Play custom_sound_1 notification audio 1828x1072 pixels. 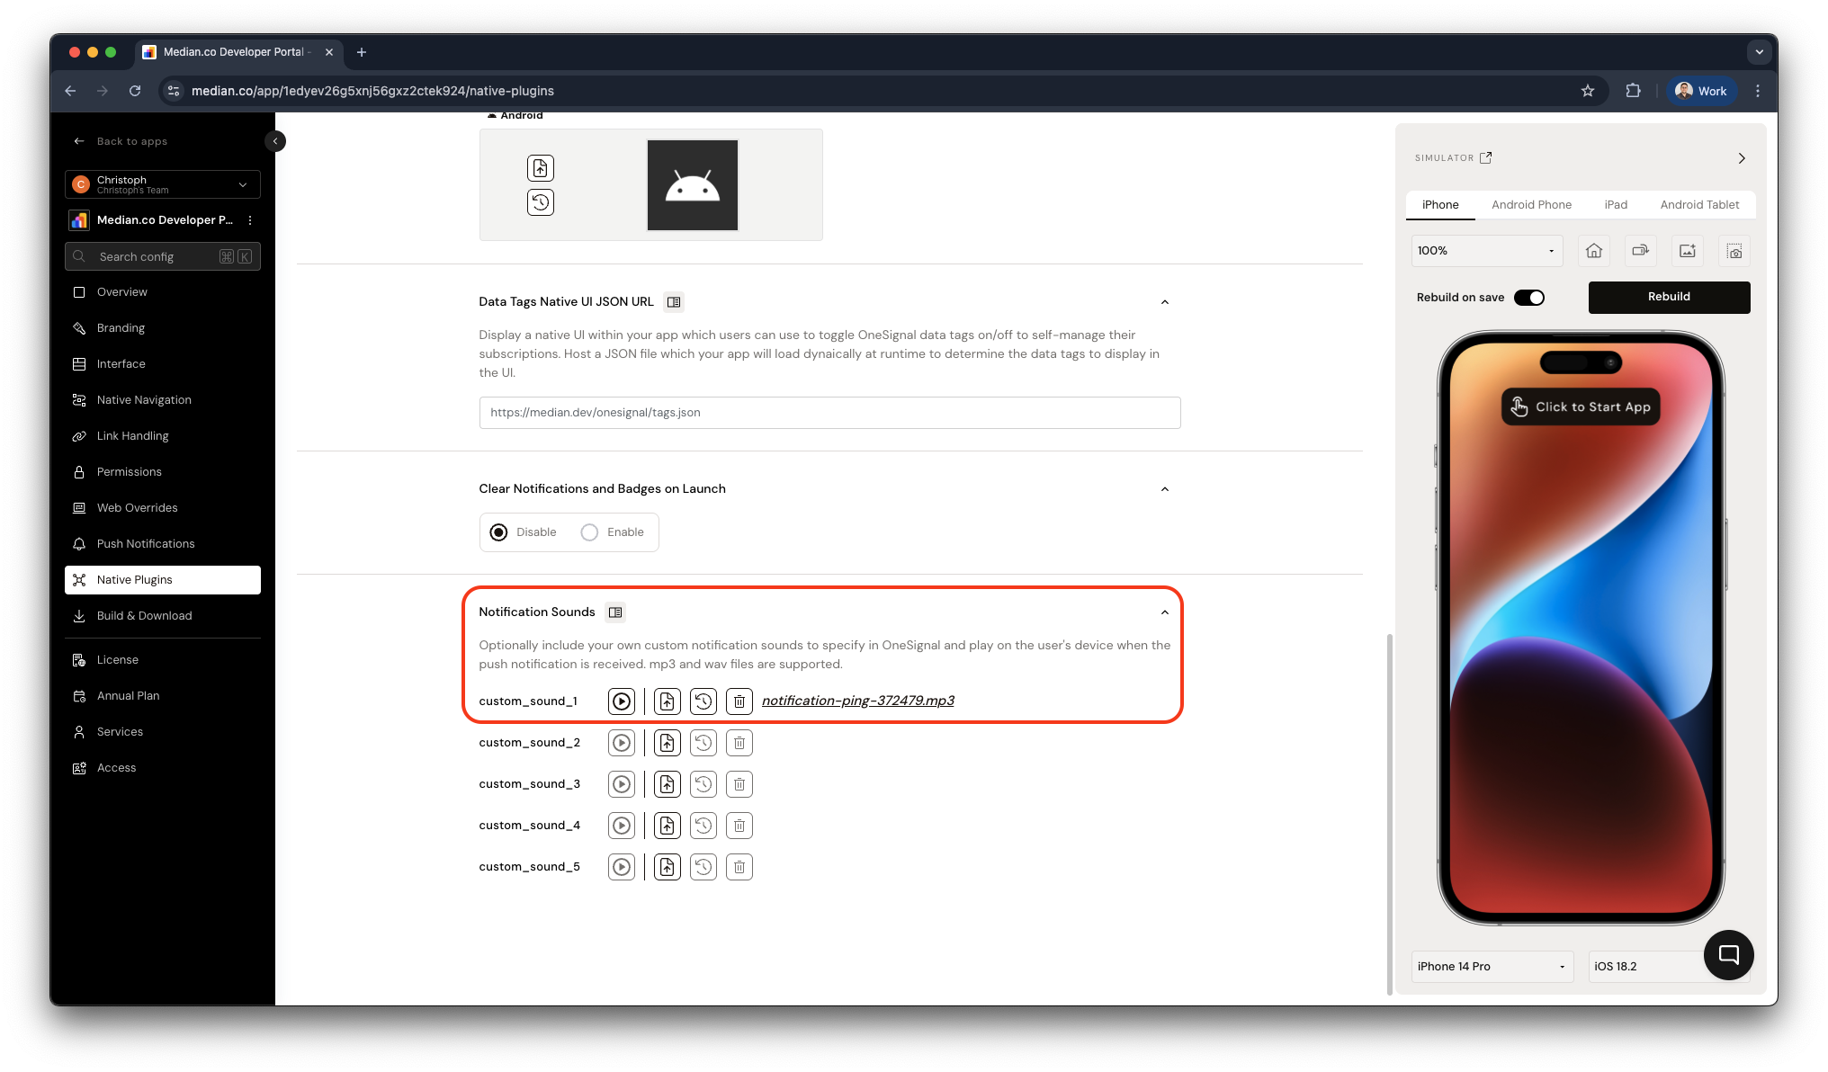click(621, 701)
